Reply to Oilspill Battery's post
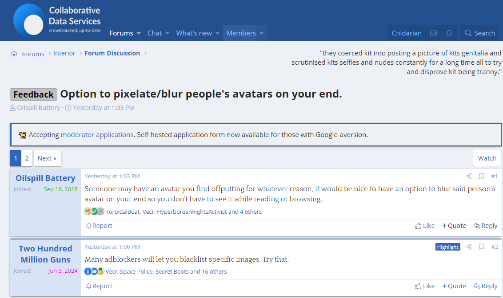 click(486, 226)
